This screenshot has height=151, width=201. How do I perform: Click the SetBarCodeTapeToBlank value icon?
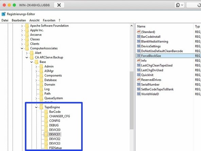pyautogui.click(x=139, y=89)
